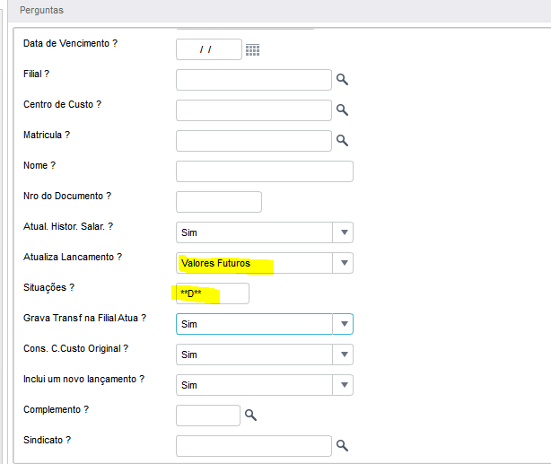551x464 pixels.
Task: Open calendar picker for Data de Vencimento
Action: point(252,50)
